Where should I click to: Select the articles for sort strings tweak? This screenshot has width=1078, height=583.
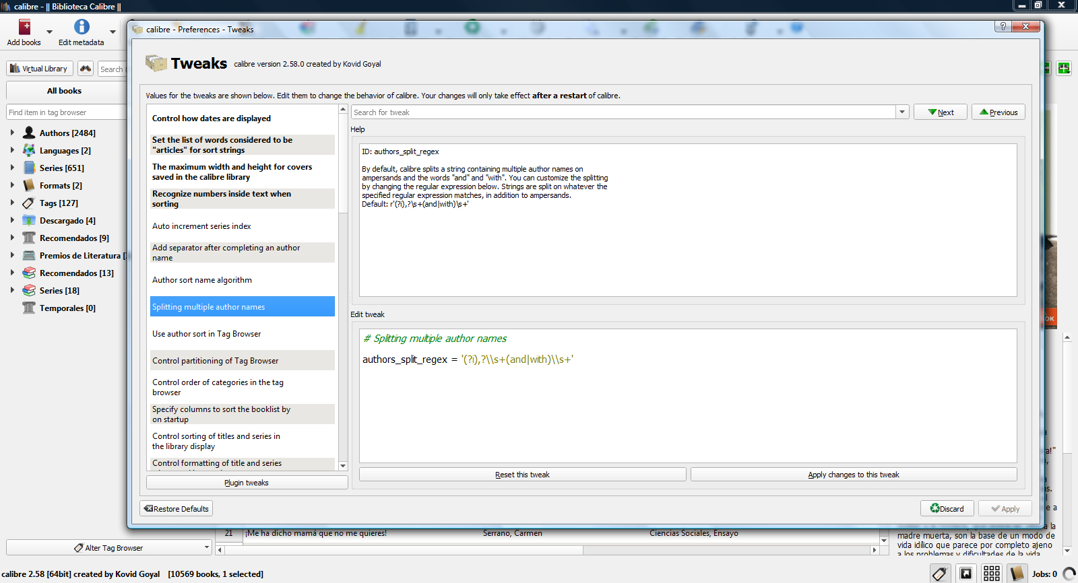click(x=243, y=145)
